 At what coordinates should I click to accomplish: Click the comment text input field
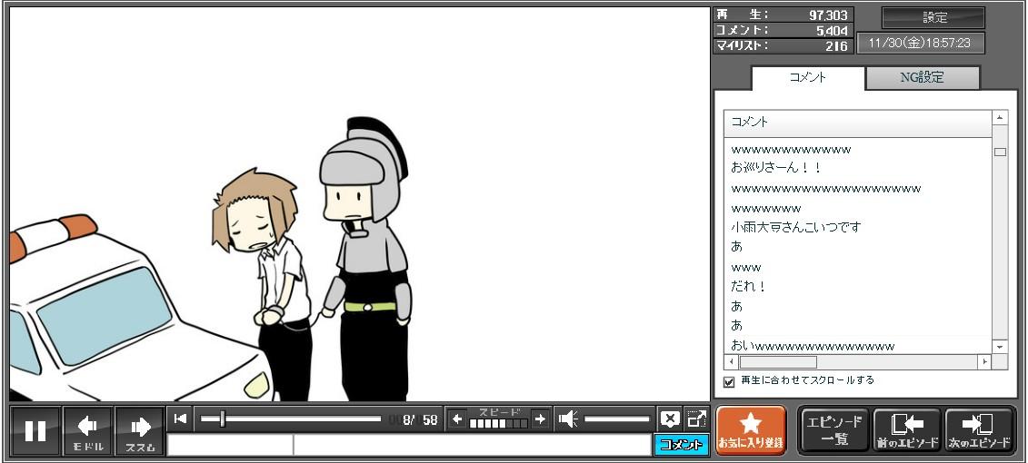pos(471,445)
